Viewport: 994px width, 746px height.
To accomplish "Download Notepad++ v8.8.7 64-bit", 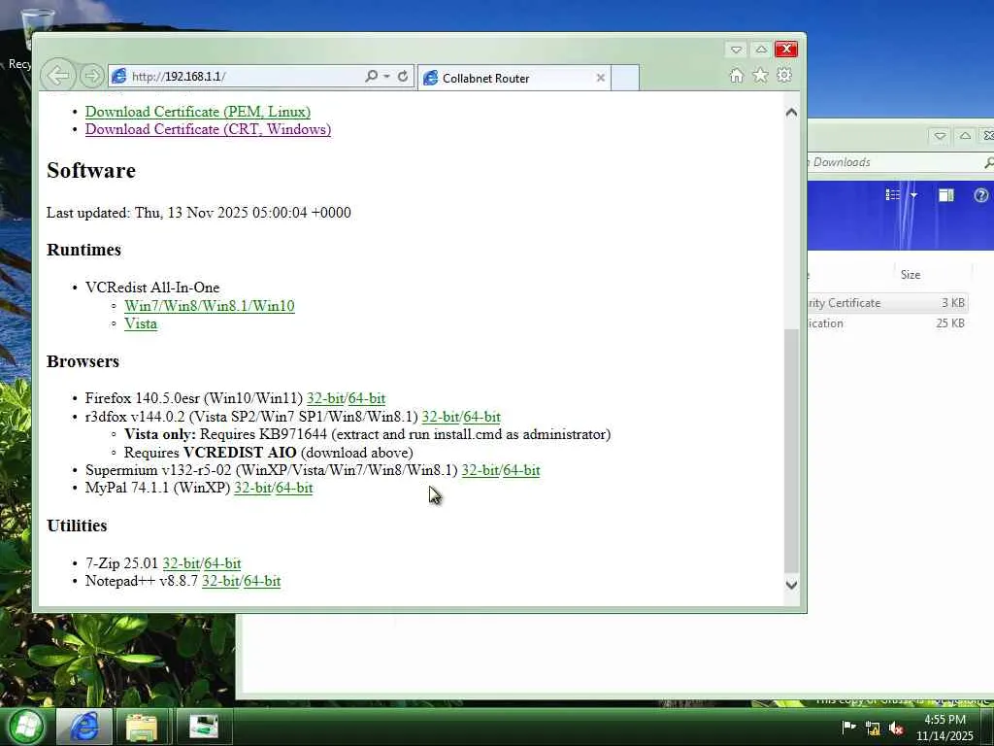I will (262, 581).
